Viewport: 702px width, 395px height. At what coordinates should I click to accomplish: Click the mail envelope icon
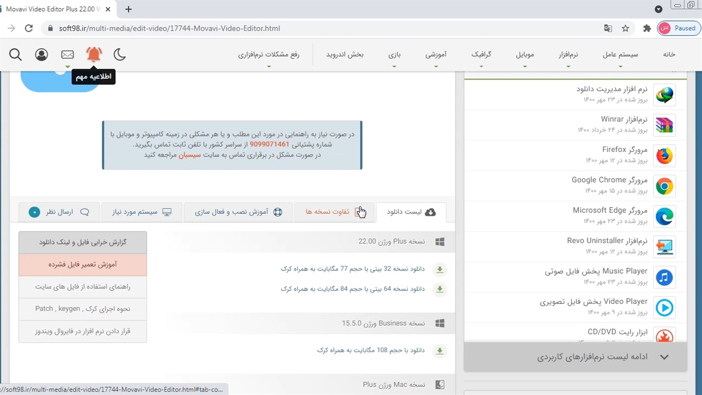coord(67,54)
